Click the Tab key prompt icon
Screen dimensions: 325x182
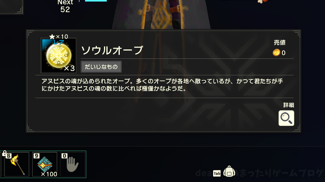tap(217, 173)
